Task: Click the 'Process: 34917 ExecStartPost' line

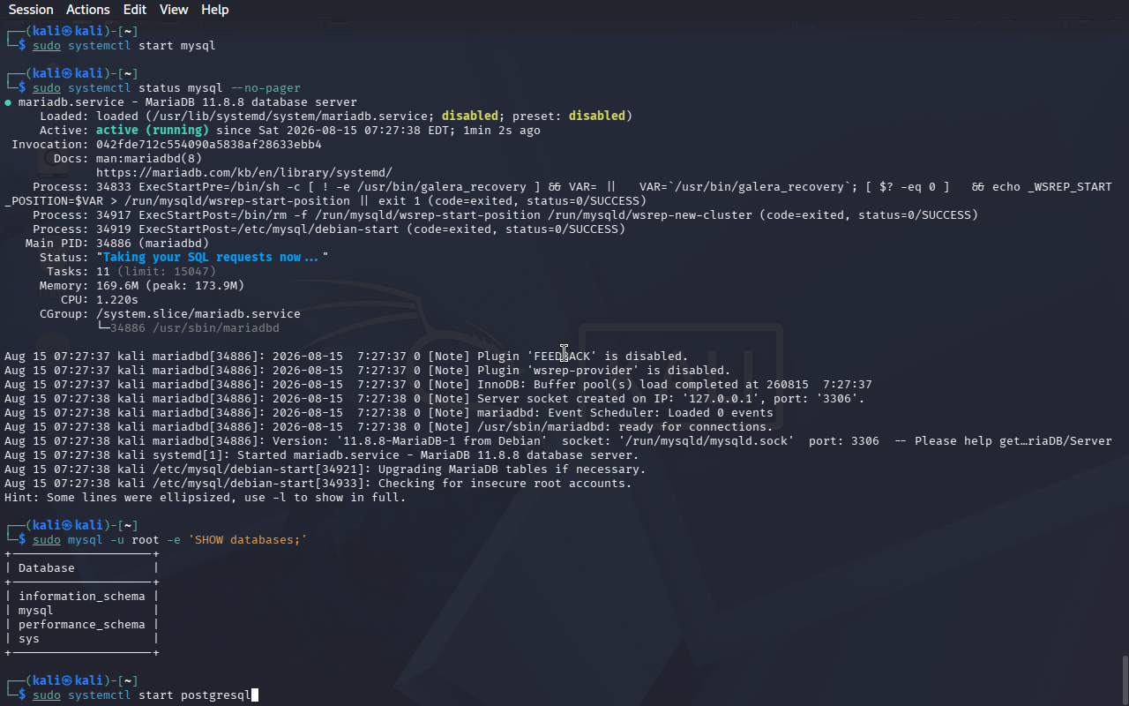Action: click(505, 215)
